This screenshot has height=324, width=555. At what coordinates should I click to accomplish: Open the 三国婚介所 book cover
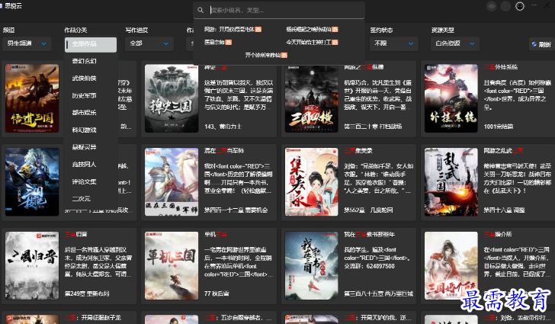click(451, 265)
